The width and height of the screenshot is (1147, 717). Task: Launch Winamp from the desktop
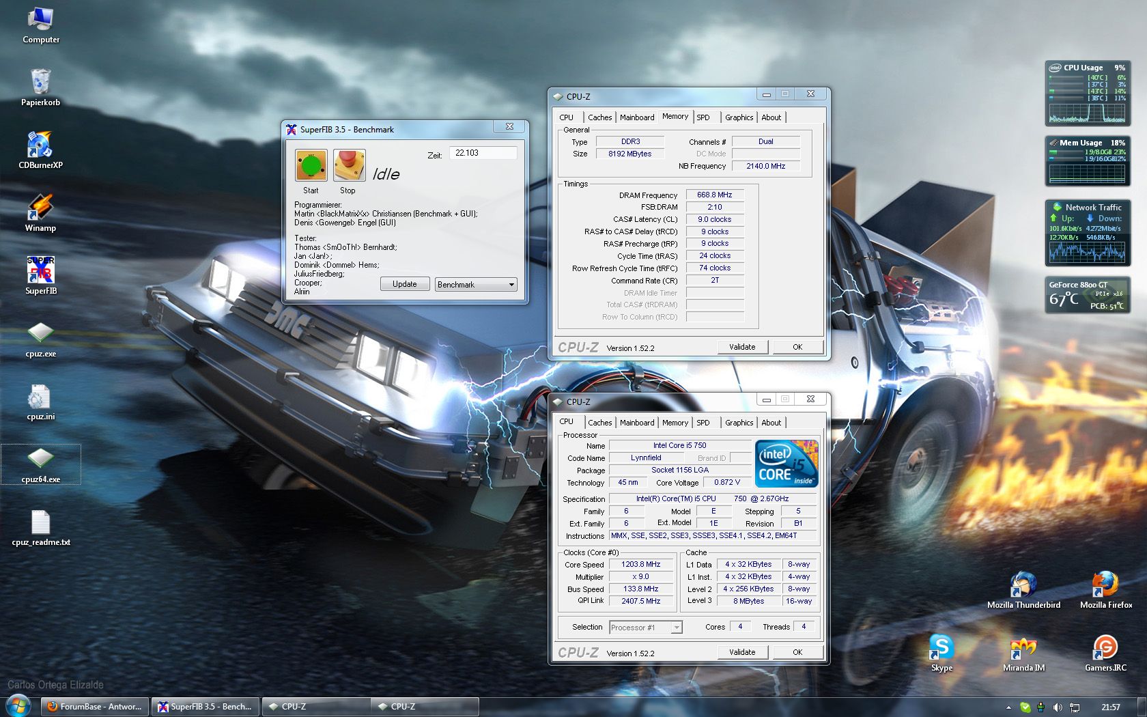pos(41,213)
